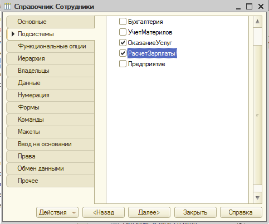Open the Данные tab
This screenshot has width=269, height=224.
click(50, 83)
